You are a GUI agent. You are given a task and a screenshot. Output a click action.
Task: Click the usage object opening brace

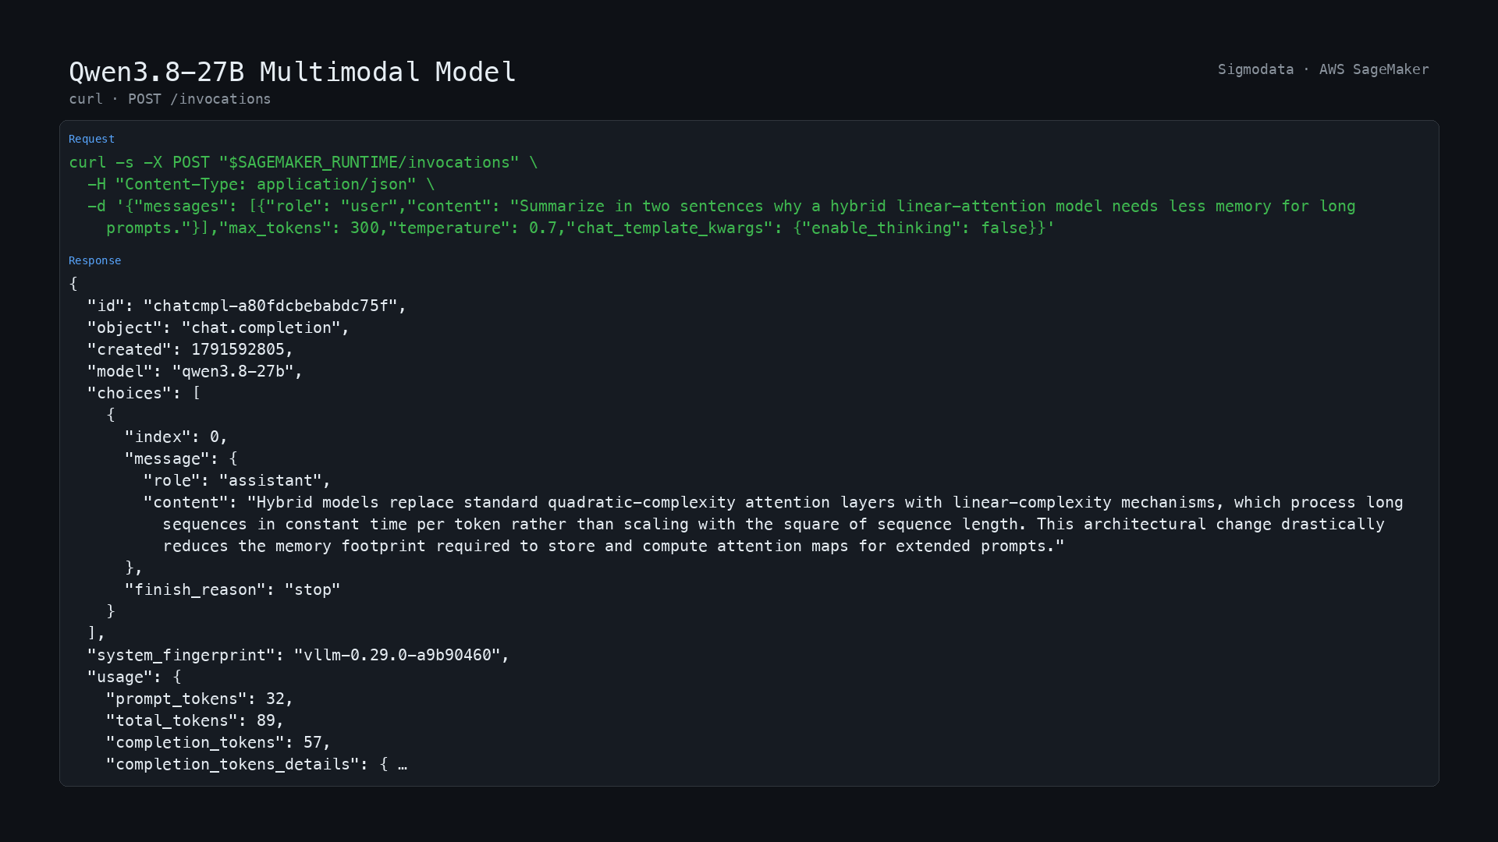click(177, 677)
